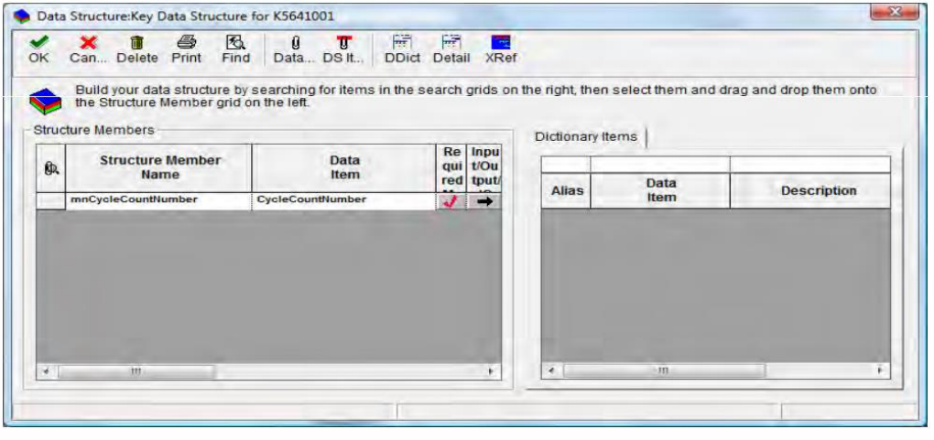This screenshot has height=440, width=934.
Task: Click the DS Item attachments icon
Action: [344, 42]
